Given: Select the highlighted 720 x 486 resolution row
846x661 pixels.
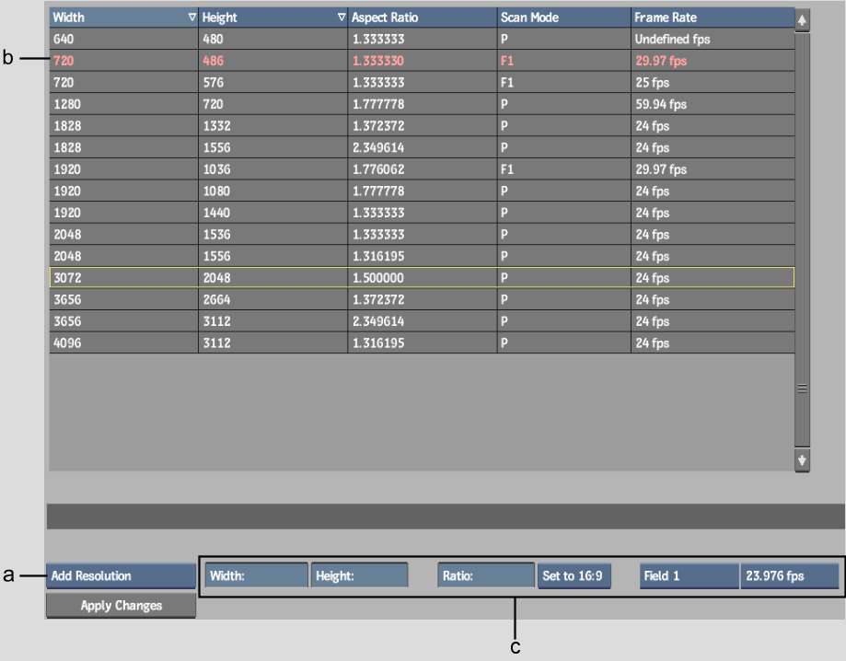Looking at the screenshot, I should point(422,61).
